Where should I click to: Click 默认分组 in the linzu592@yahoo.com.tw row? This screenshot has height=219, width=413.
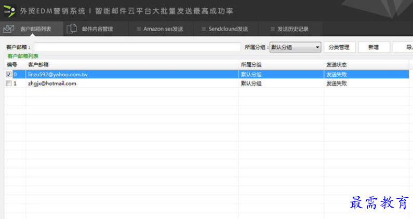(x=251, y=75)
